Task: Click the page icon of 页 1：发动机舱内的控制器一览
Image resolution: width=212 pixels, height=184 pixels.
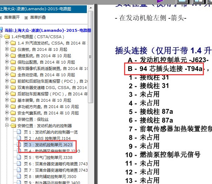Action: click(19, 132)
